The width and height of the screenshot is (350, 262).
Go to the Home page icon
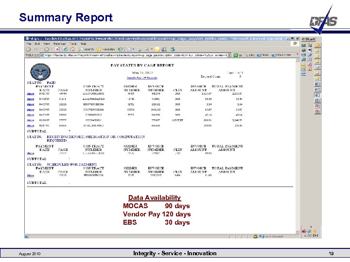tap(72, 49)
